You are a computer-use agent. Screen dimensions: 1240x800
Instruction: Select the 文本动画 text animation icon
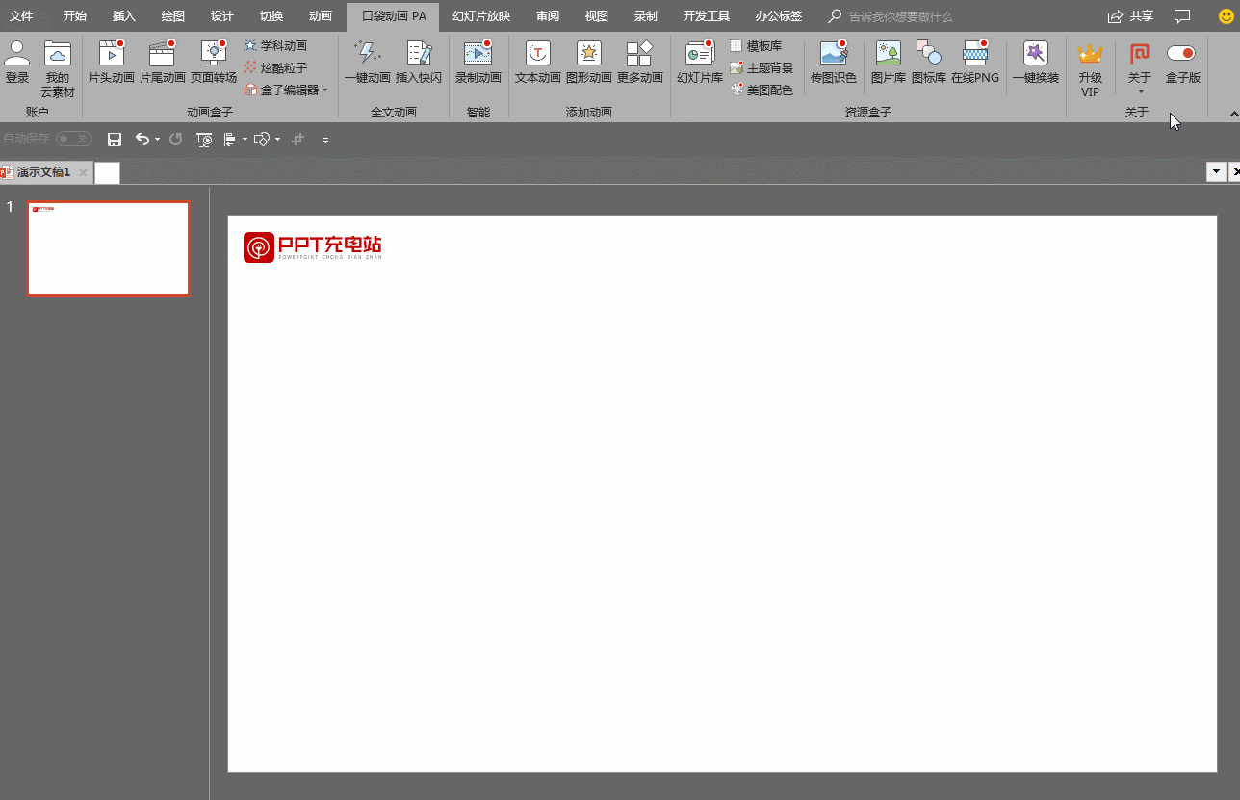(x=537, y=62)
